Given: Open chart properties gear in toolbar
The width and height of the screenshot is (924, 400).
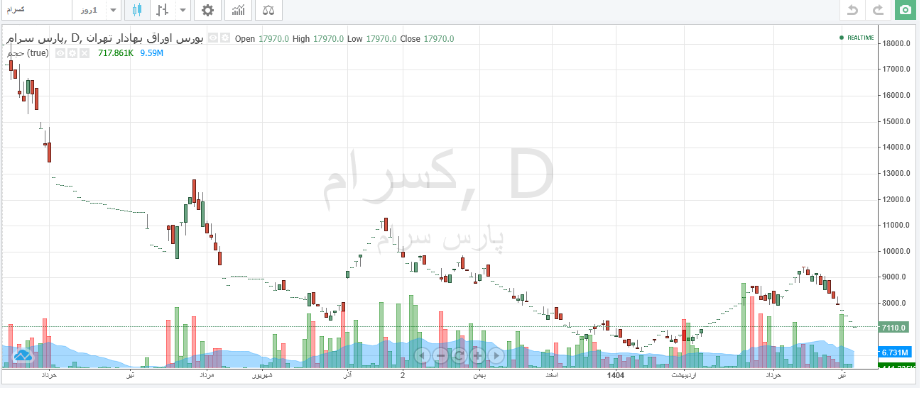Looking at the screenshot, I should (207, 10).
